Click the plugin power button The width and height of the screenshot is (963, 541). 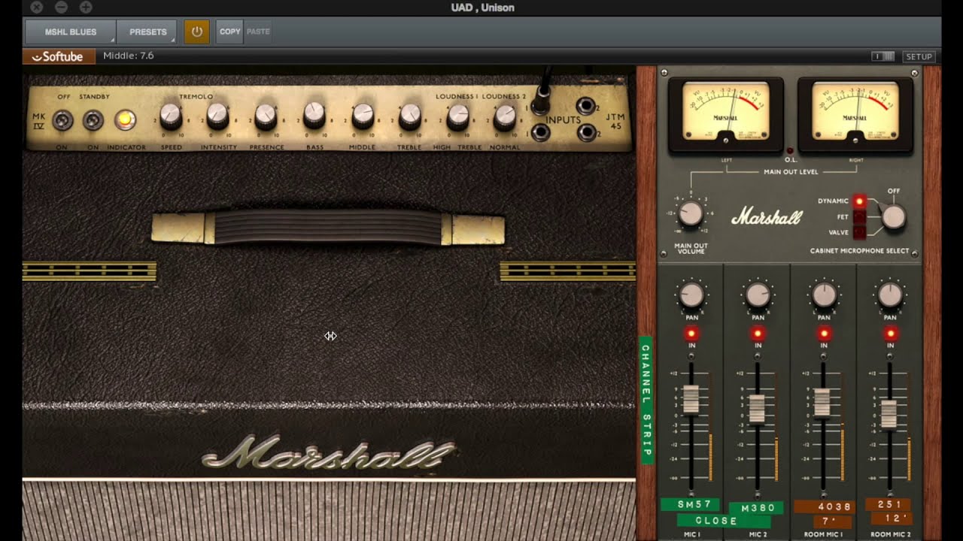coord(196,32)
